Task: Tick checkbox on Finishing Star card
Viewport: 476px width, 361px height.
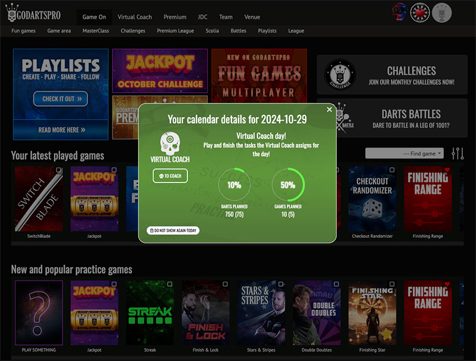Action: pos(392,284)
